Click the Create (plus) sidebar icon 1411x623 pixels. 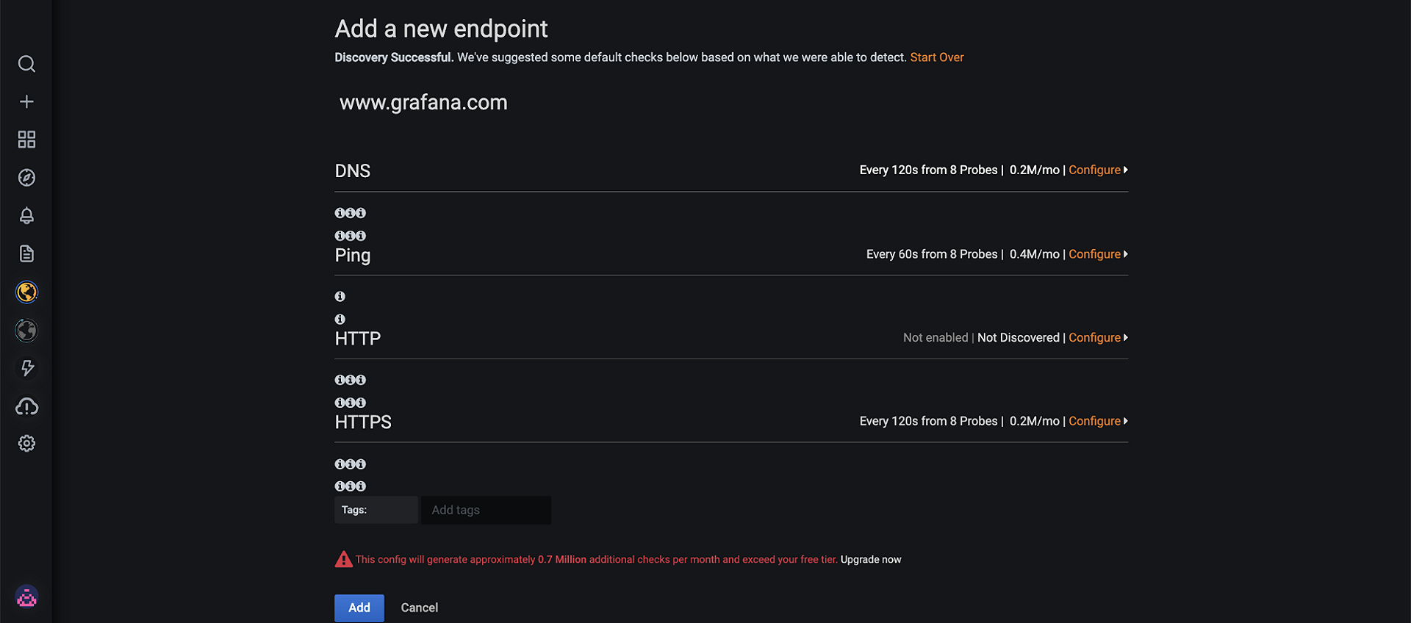pos(26,101)
